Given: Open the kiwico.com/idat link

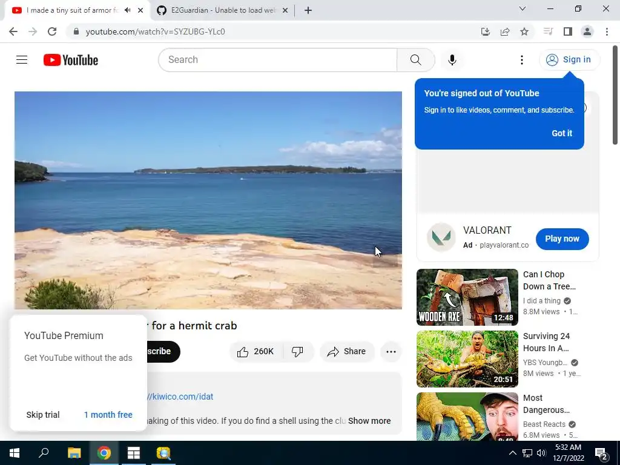Looking at the screenshot, I should pyautogui.click(x=179, y=397).
